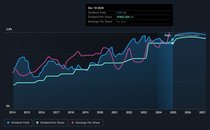Click the Dec 18 2024 tooltip date
This screenshot has width=210, height=130.
96,8
